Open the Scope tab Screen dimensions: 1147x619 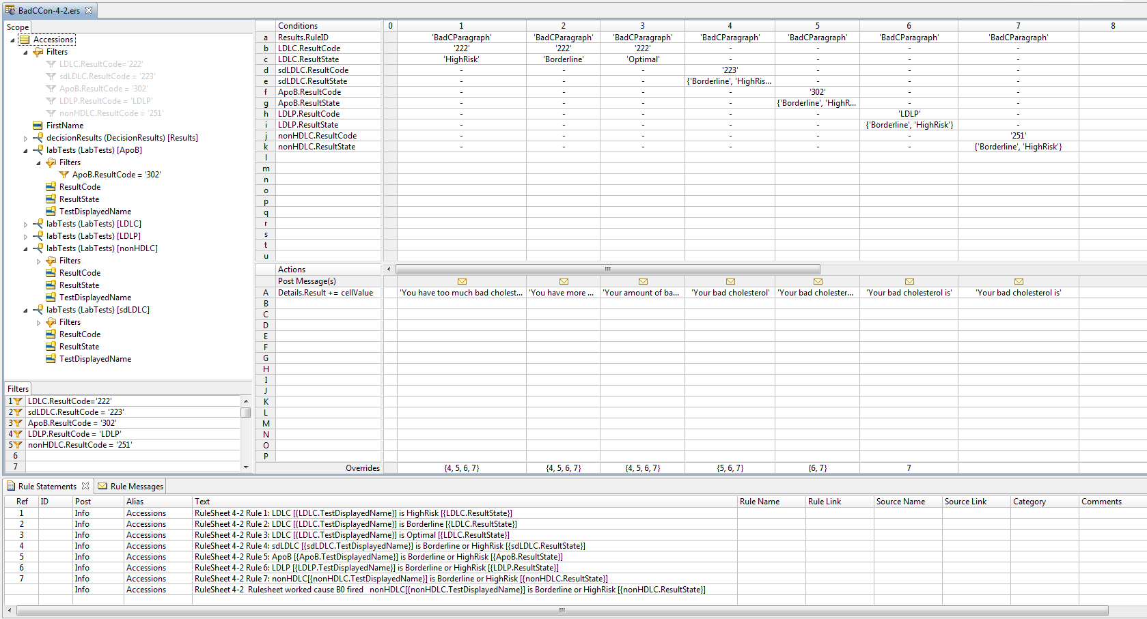(x=18, y=27)
